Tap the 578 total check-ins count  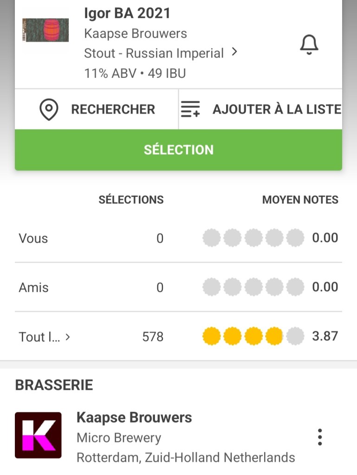coord(153,337)
